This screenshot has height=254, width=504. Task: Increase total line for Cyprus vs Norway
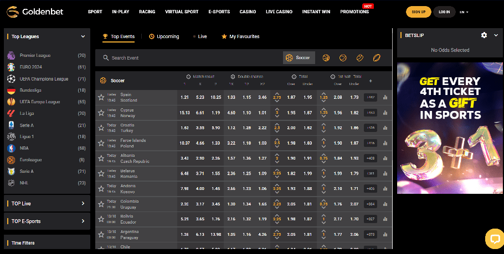tap(277, 109)
